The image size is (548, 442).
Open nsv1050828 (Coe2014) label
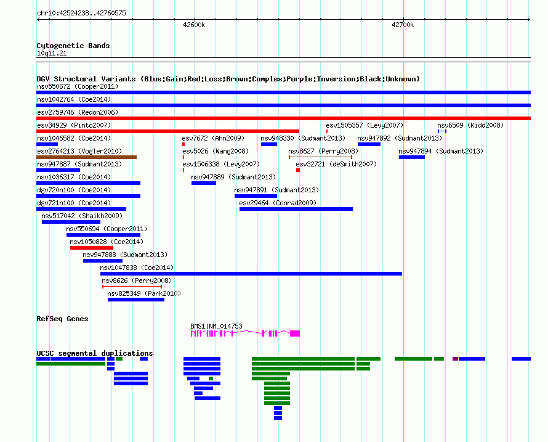coord(107,242)
